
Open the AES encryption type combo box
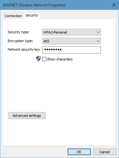tap(71, 41)
